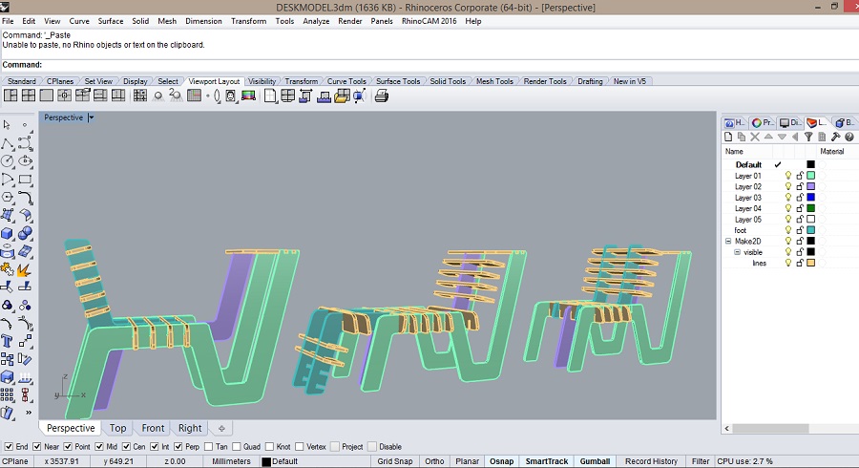859x468 pixels.
Task: Select the Circle tool in left toolbar
Action: 8,161
